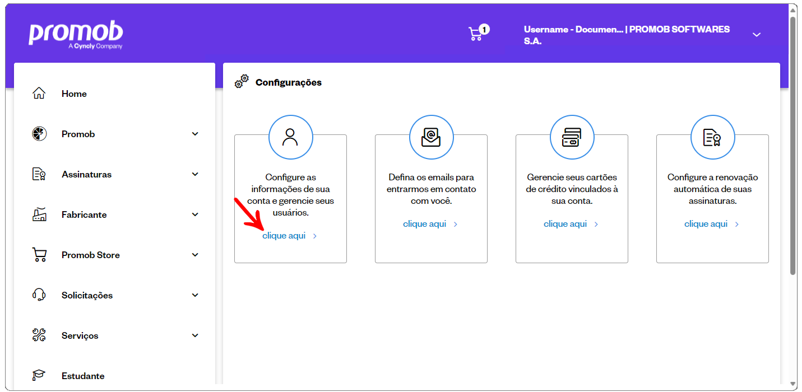Click the Configurações gears icon

[x=242, y=82]
